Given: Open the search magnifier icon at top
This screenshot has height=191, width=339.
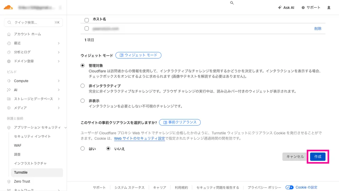Looking at the screenshot, I should point(232,3).
